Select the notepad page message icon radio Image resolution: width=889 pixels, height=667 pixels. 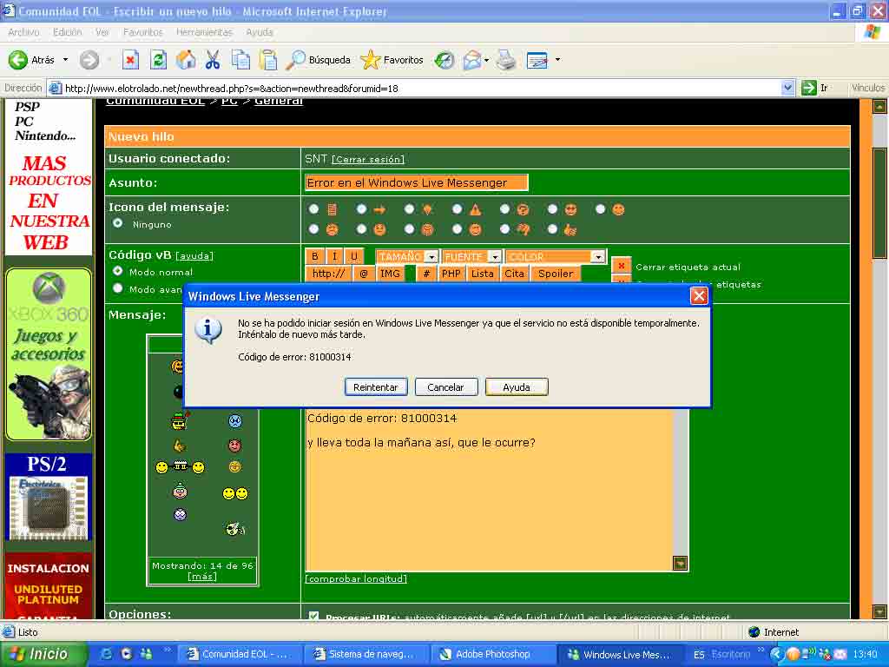click(x=313, y=209)
